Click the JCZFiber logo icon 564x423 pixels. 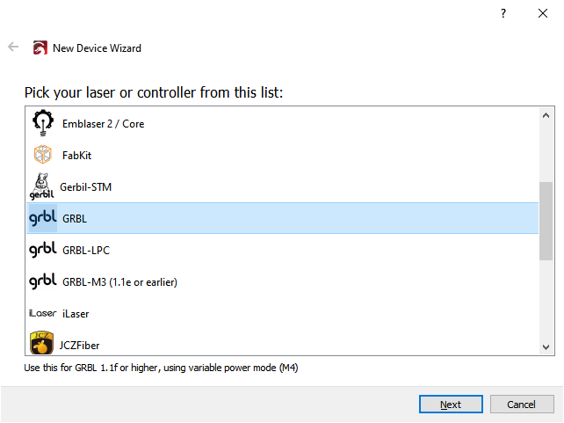tap(42, 342)
